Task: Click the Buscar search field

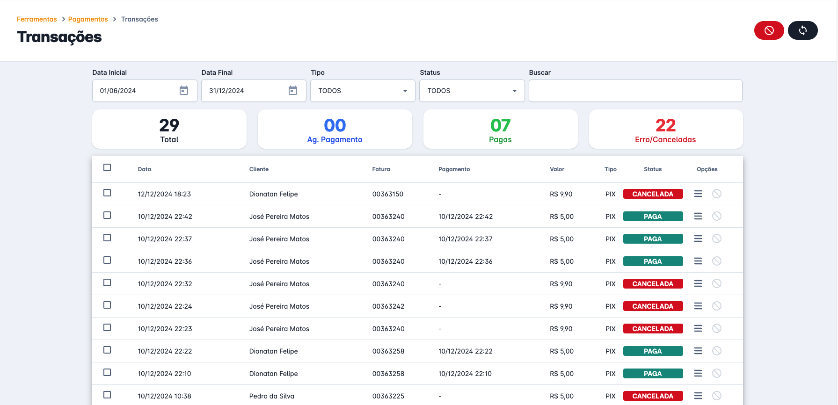Action: tap(635, 91)
